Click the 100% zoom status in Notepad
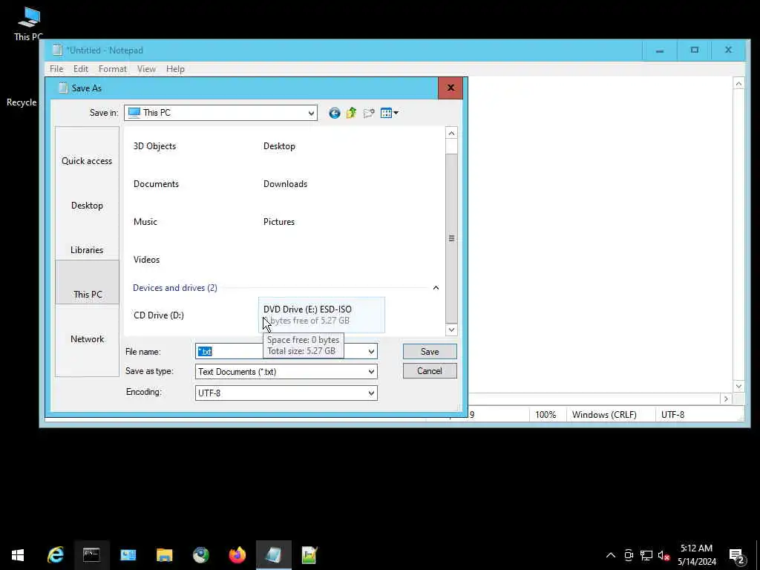The width and height of the screenshot is (760, 570). click(546, 415)
